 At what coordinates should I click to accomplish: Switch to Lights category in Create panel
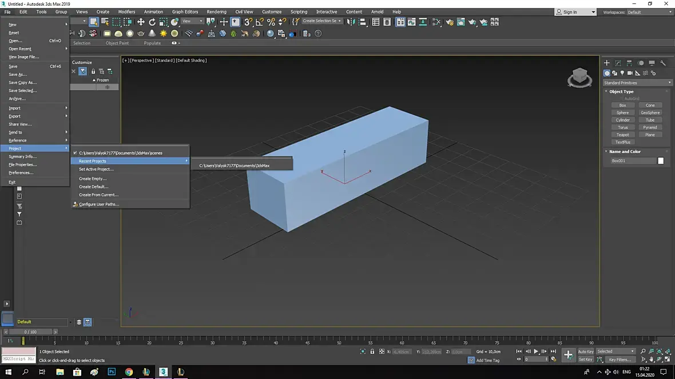click(622, 73)
